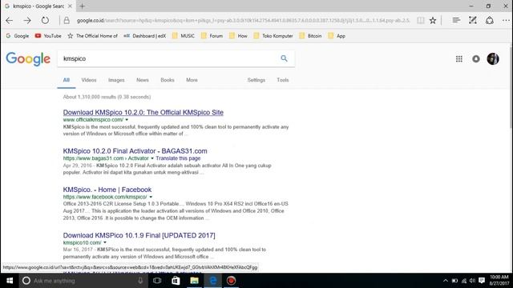Open red recorder app in taskbar
Image resolution: width=513 pixels, height=288 pixels.
(232, 281)
